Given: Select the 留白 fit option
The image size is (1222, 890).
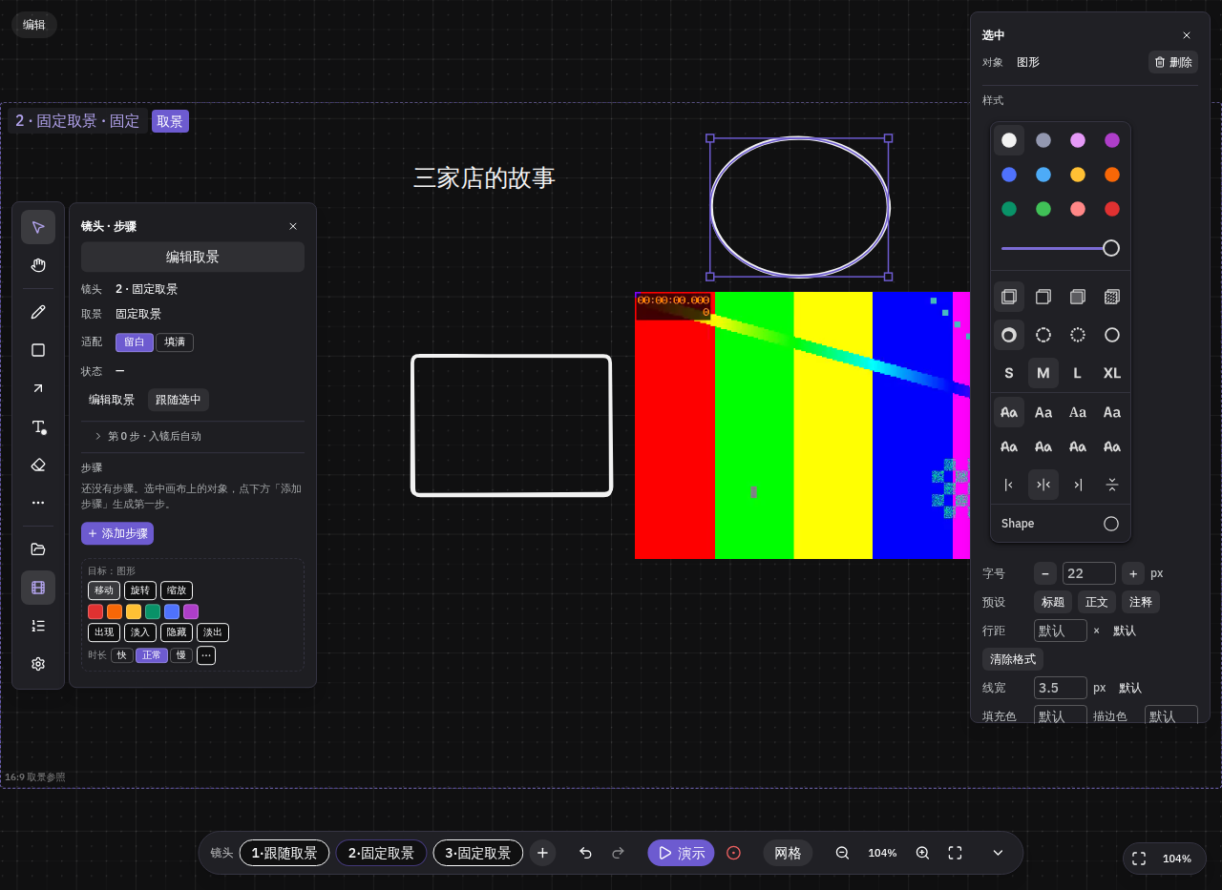Looking at the screenshot, I should pyautogui.click(x=135, y=342).
